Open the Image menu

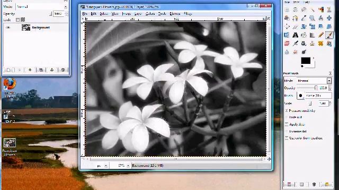coord(127,14)
